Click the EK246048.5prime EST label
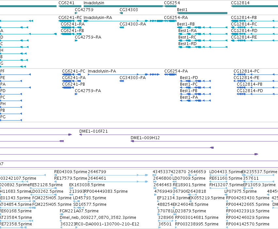Image resolution: width=278 pixels, height=229 pixels. click(190, 204)
